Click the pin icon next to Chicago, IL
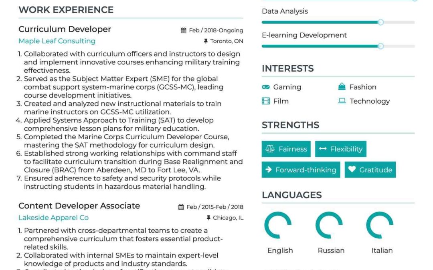 (208, 218)
